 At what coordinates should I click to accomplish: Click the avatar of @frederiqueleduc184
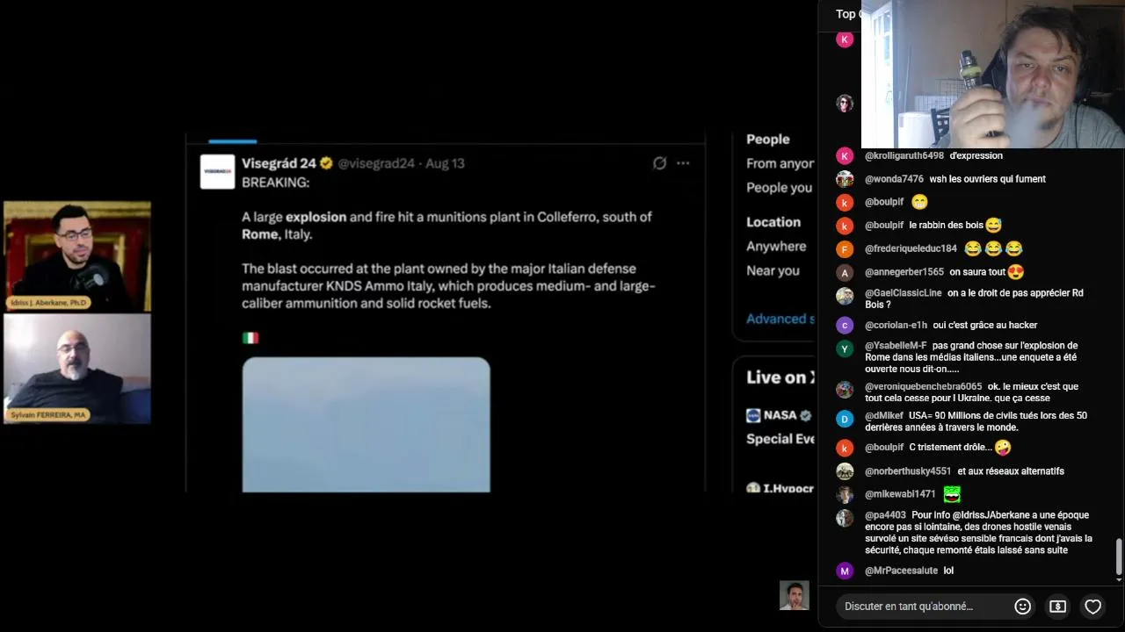point(845,248)
